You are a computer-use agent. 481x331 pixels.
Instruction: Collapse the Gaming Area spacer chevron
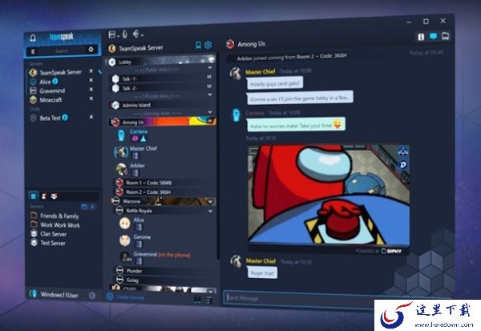[x=210, y=112]
